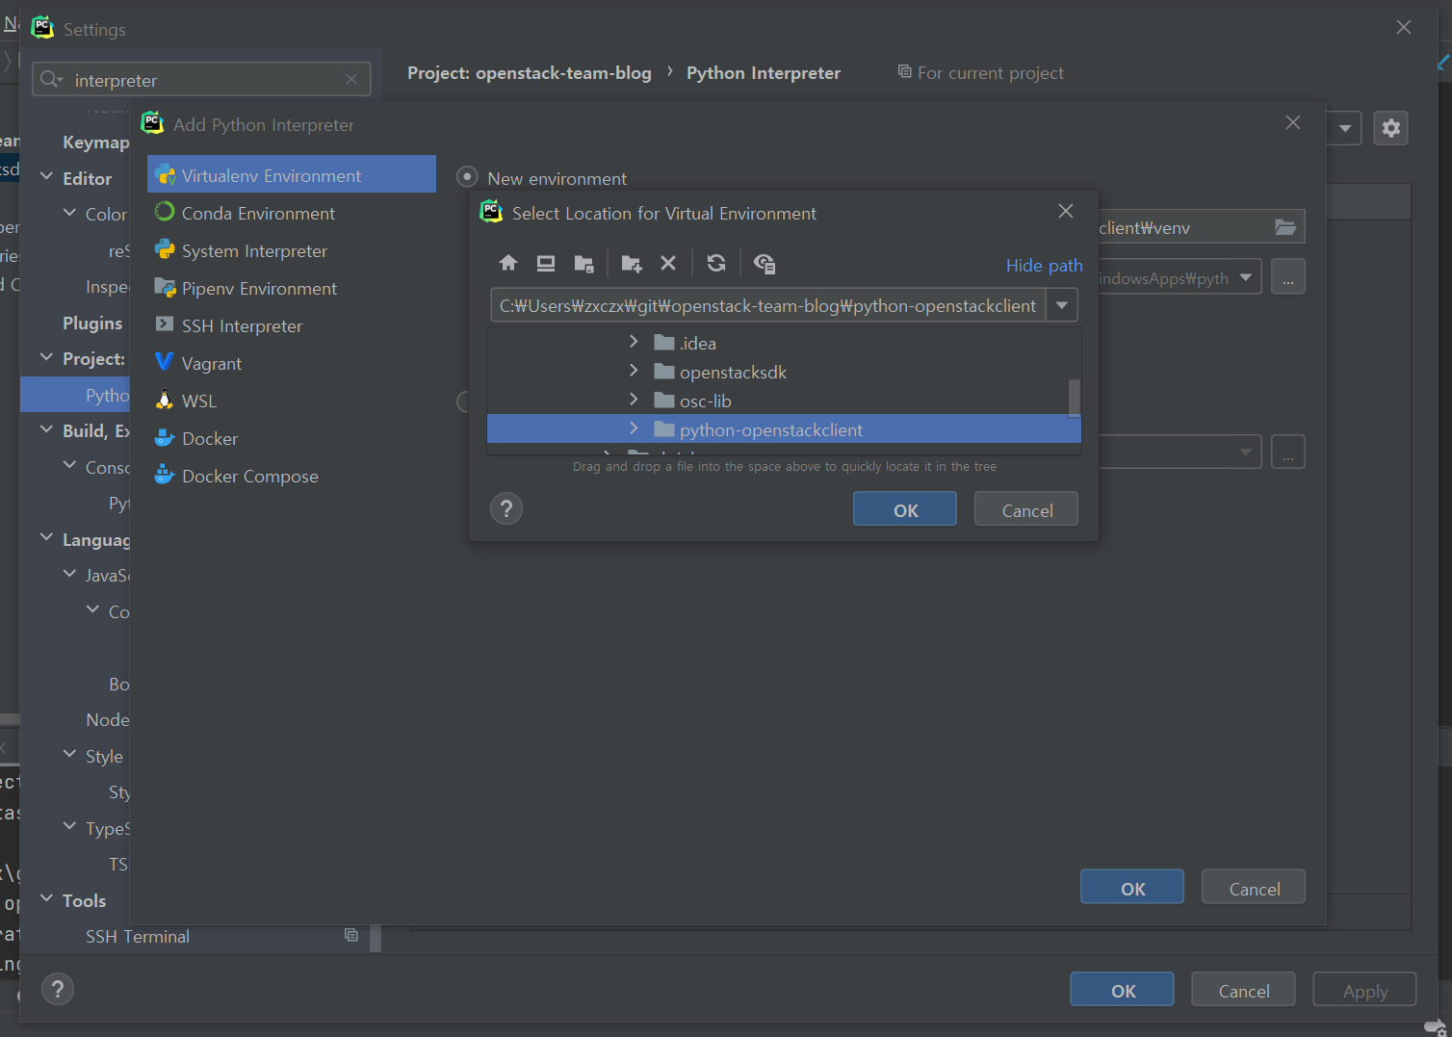The height and width of the screenshot is (1037, 1452).
Task: Select Docker Compose option
Action: click(x=292, y=476)
